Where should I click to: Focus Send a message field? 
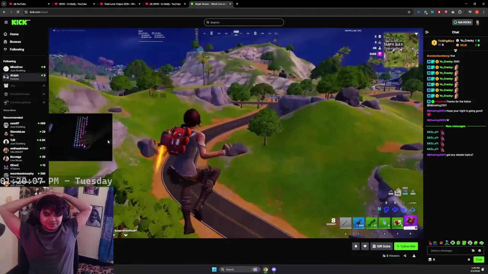tap(456, 250)
